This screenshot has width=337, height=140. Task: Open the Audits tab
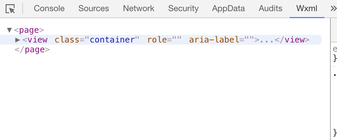click(x=271, y=9)
